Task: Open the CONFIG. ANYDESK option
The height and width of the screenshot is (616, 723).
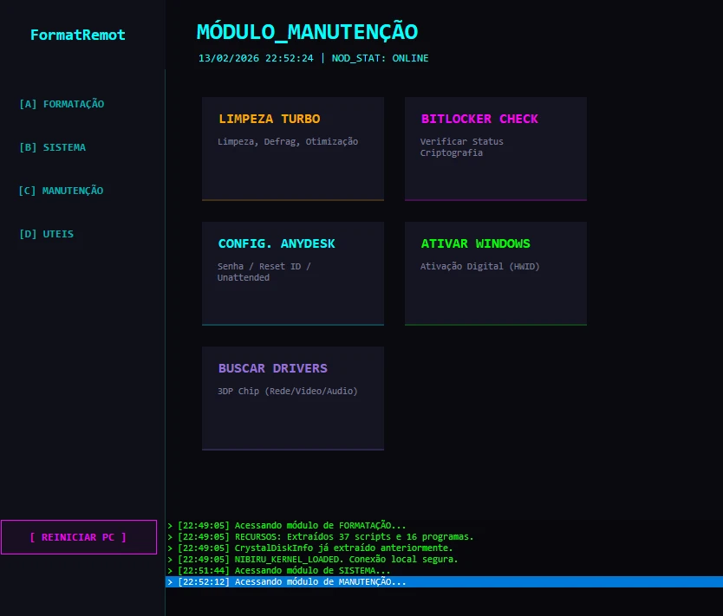Action: [x=292, y=273]
